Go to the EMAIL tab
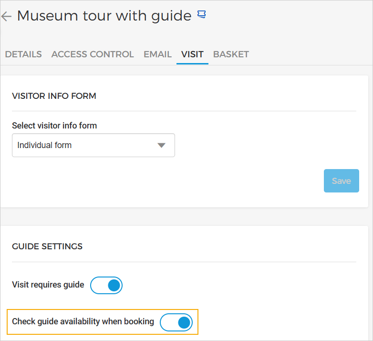The height and width of the screenshot is (341, 373). (x=157, y=54)
